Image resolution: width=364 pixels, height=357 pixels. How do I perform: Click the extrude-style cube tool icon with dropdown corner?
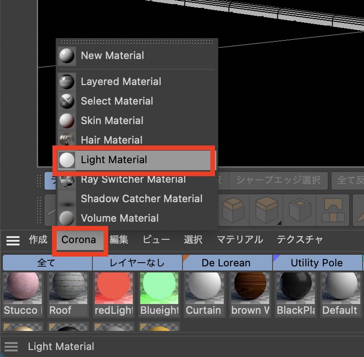(x=266, y=210)
